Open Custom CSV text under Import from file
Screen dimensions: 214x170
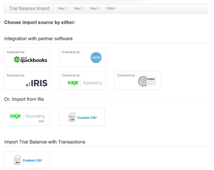click(87, 118)
